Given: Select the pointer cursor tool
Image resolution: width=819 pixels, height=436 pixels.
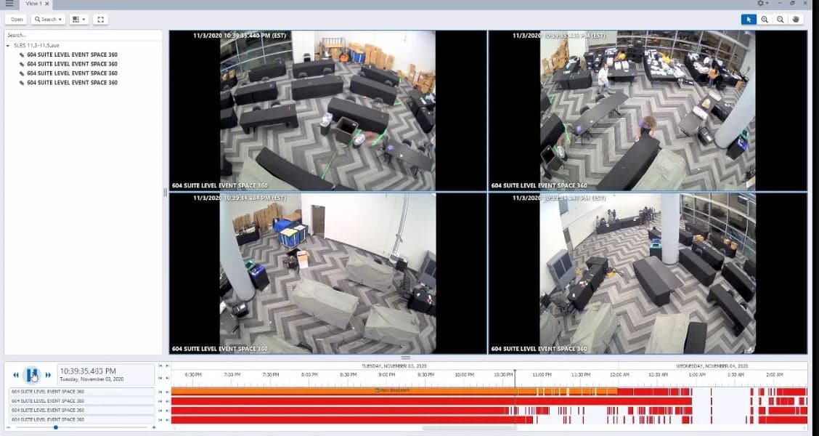Looking at the screenshot, I should tap(749, 20).
